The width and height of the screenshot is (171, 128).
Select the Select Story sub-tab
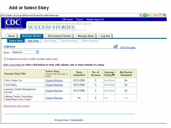[16, 41]
